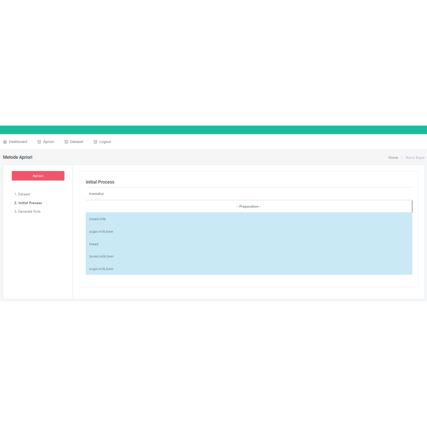
Task: Click the shield icon beside Dataset
Action: click(66, 142)
